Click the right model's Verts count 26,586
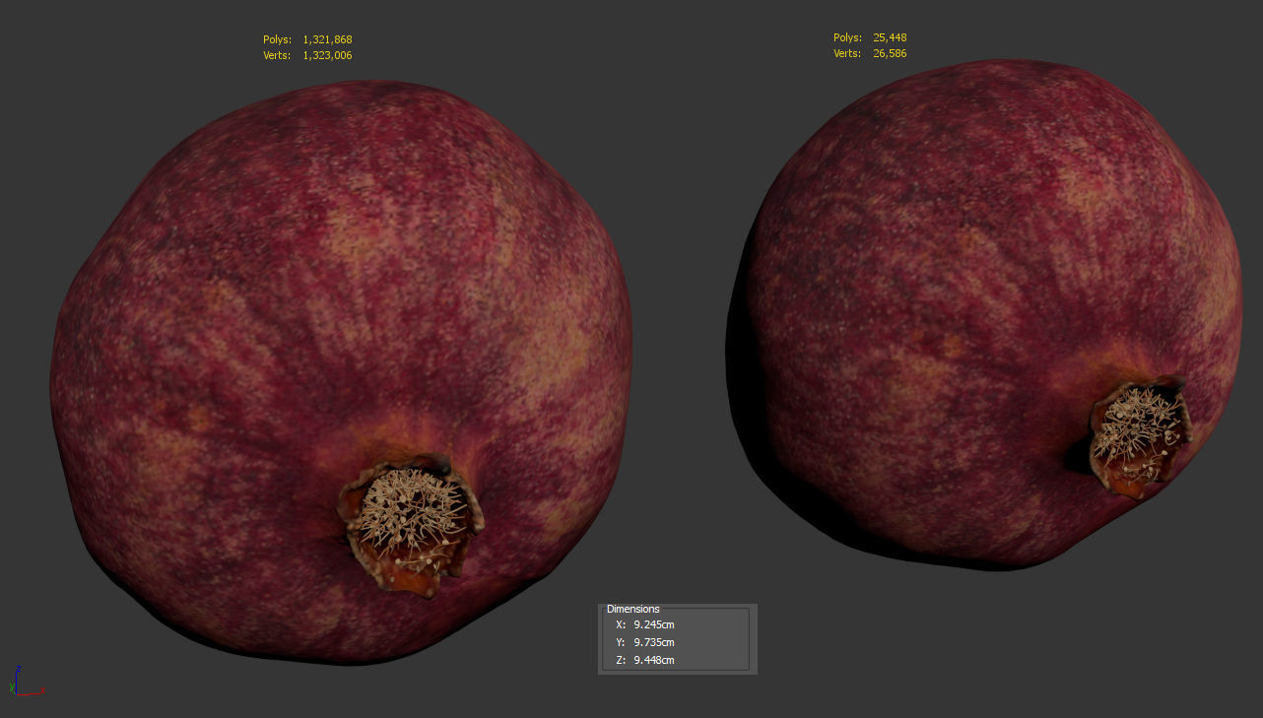1263x718 pixels. pyautogui.click(x=890, y=53)
